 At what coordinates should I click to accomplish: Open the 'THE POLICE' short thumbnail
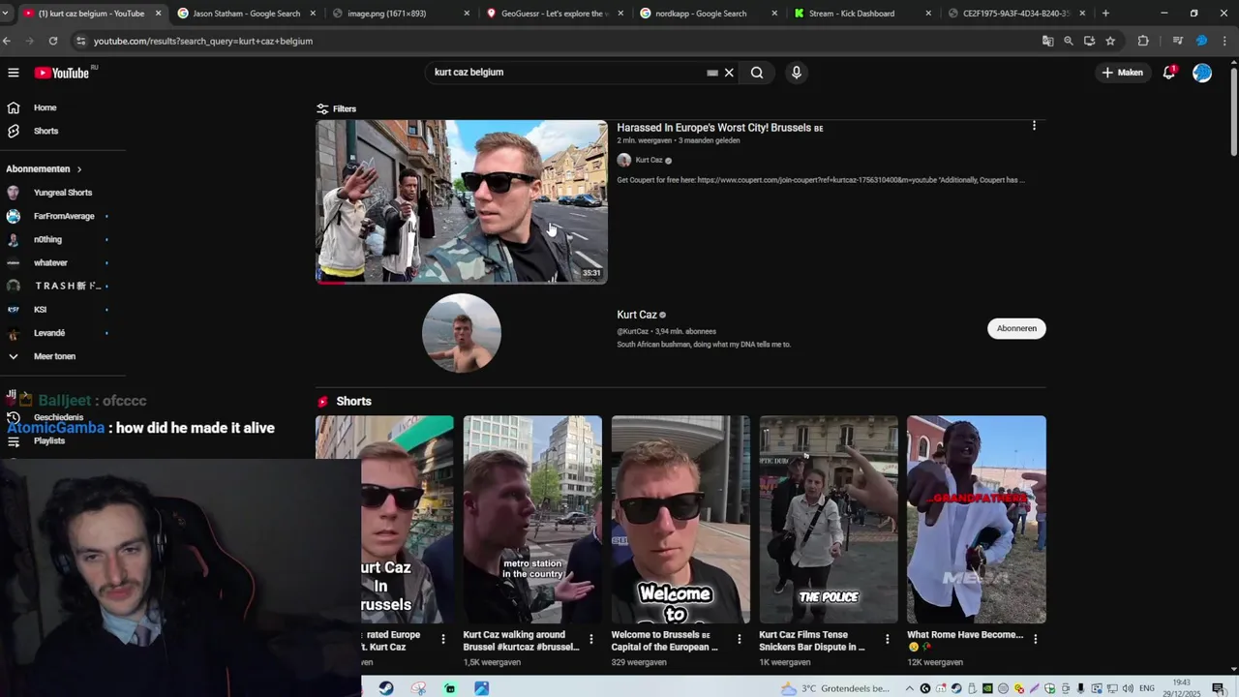[x=829, y=520]
